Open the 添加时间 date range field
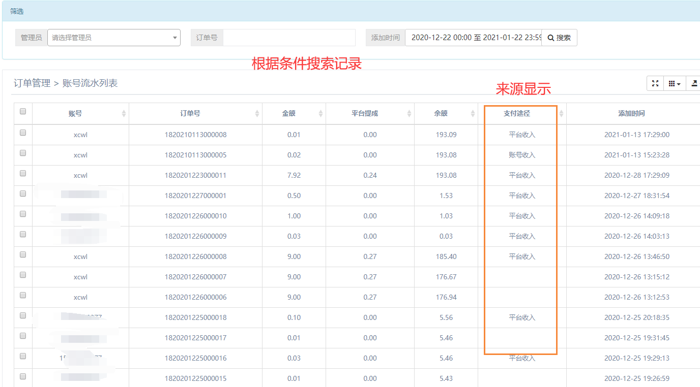 click(x=473, y=38)
